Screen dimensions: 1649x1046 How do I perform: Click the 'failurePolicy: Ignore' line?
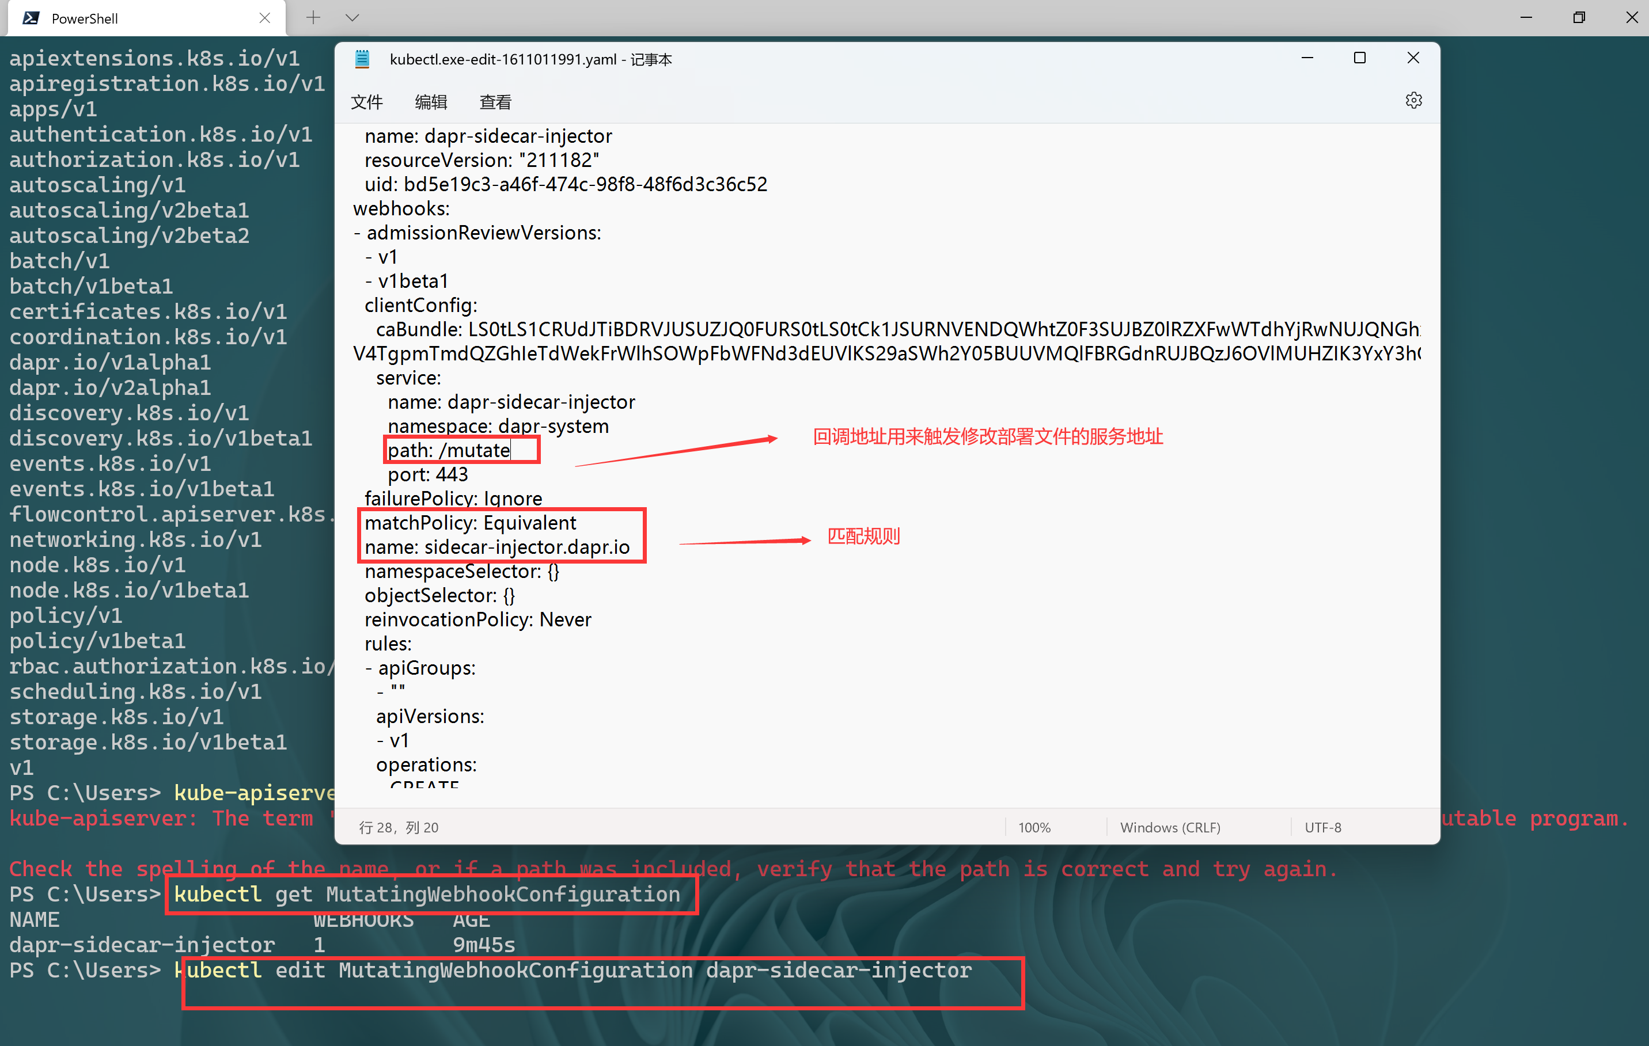click(453, 498)
